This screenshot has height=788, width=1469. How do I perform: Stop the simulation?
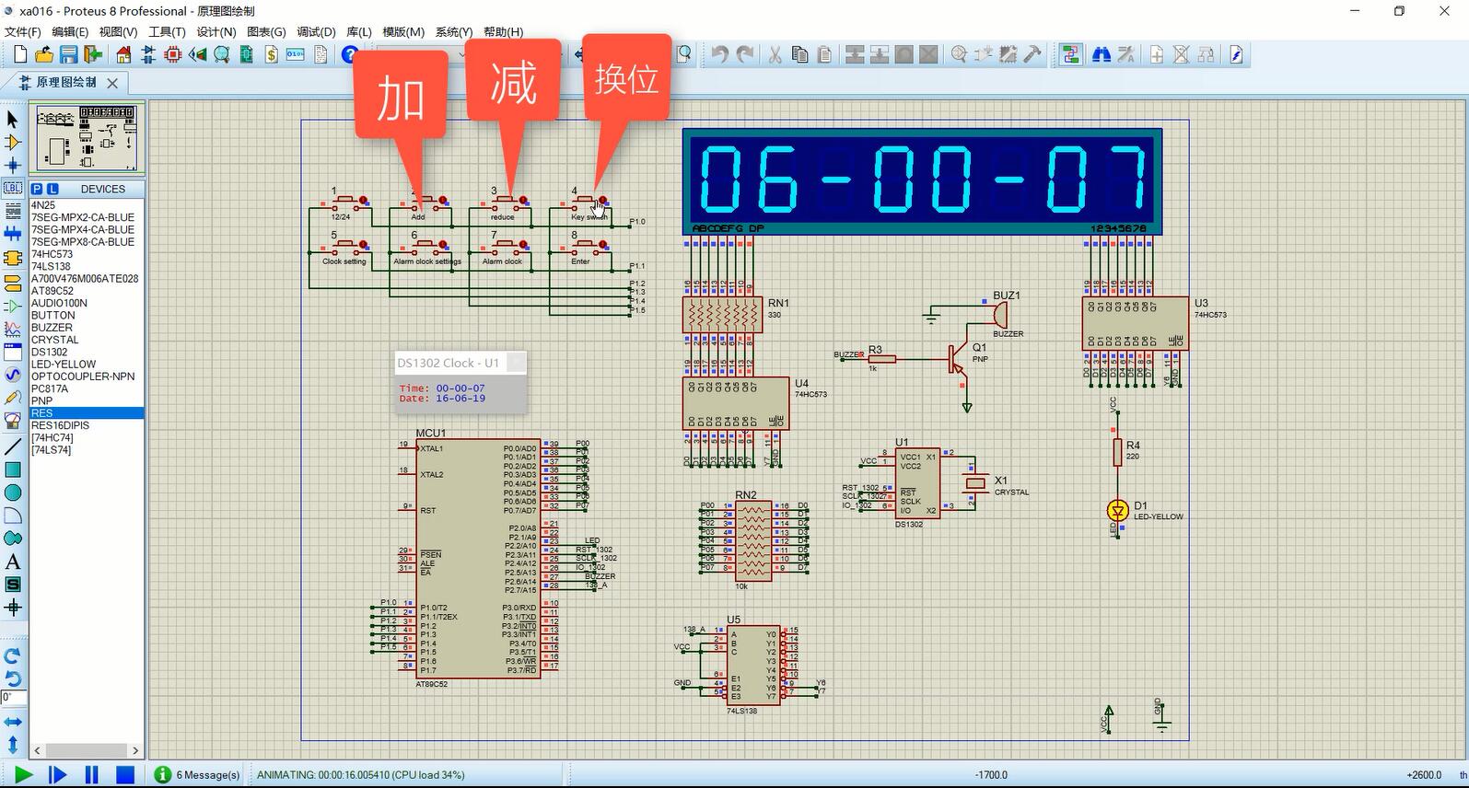click(125, 775)
